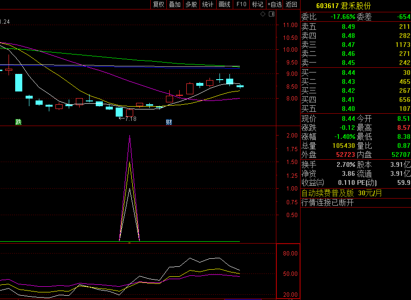The image size is (411, 300).
Task: Click the last candlestick on the chart
Action: (240, 86)
